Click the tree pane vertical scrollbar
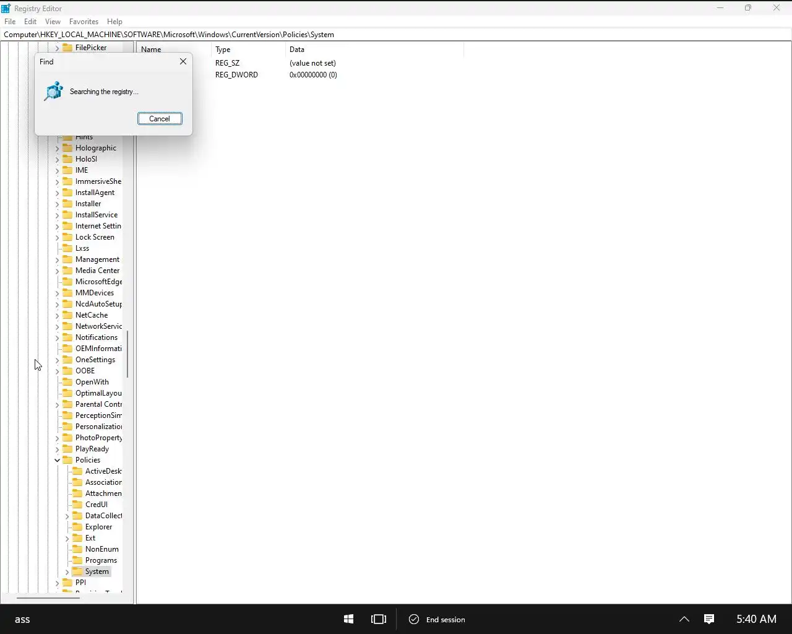 click(x=127, y=354)
